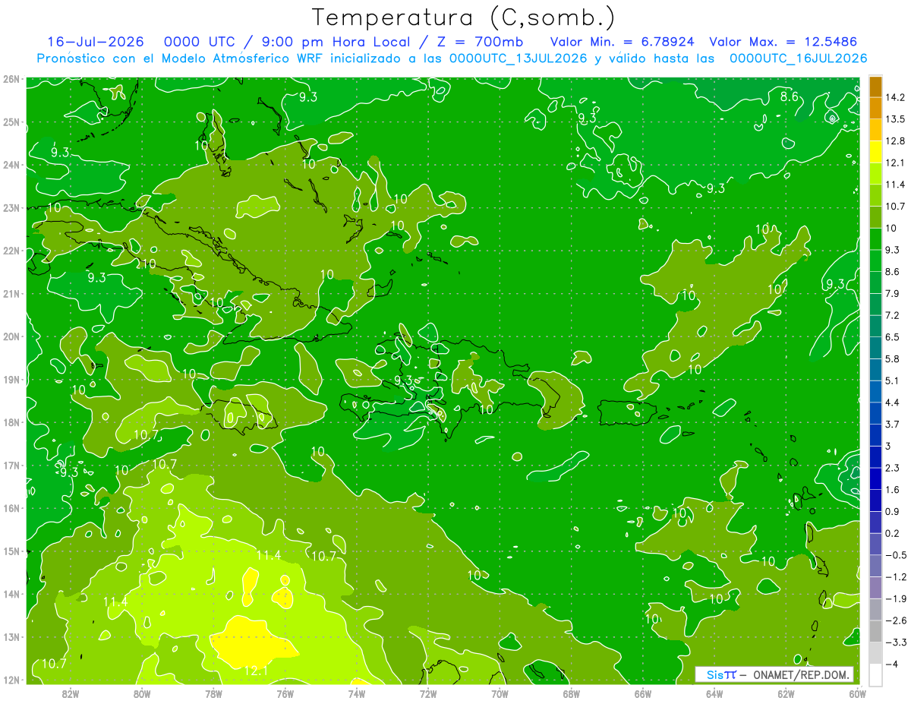Click colorbar label '13.5'
This screenshot has height=704, width=911.
[x=896, y=119]
